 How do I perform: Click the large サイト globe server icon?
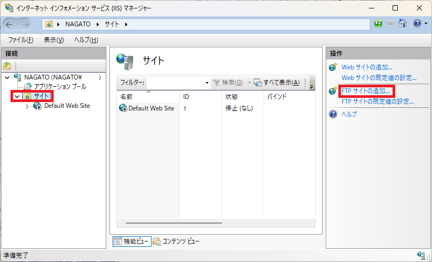click(125, 62)
